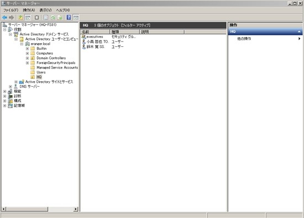Sort by the 説明 column header
Image resolution: width=304 pixels, height=218 pixels.
click(162, 32)
